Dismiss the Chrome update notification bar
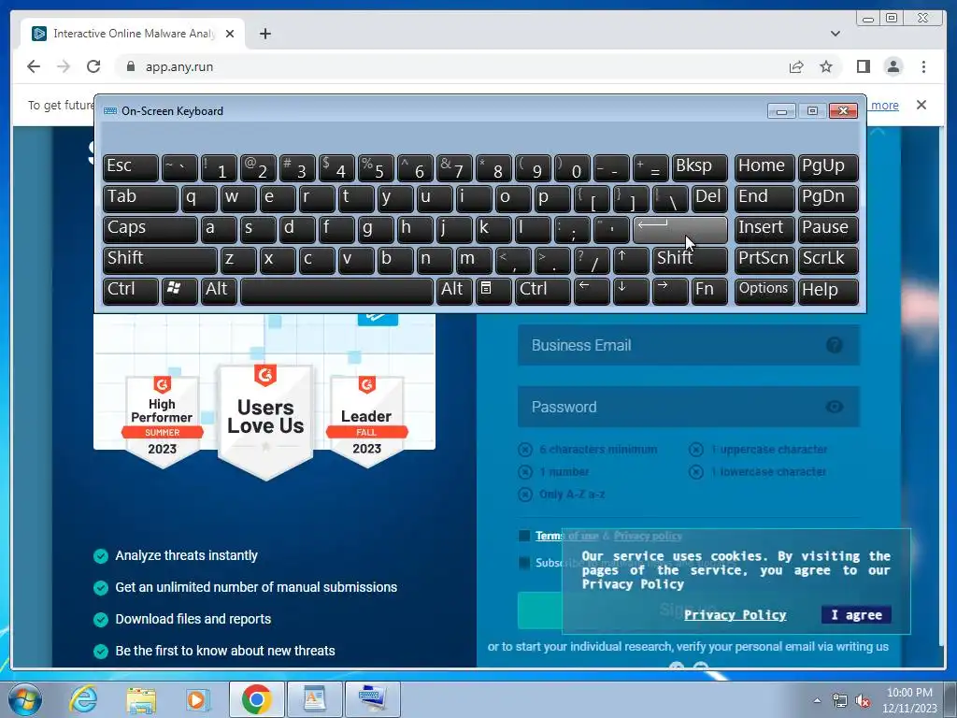 point(921,105)
